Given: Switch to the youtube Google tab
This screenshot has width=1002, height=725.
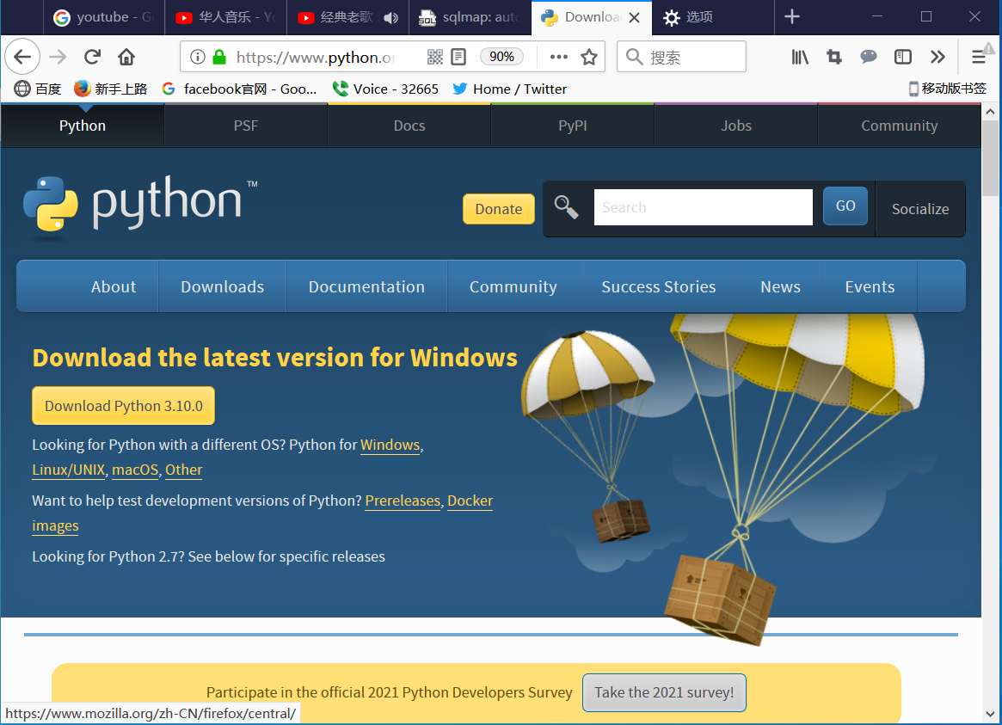Looking at the screenshot, I should pos(103,17).
